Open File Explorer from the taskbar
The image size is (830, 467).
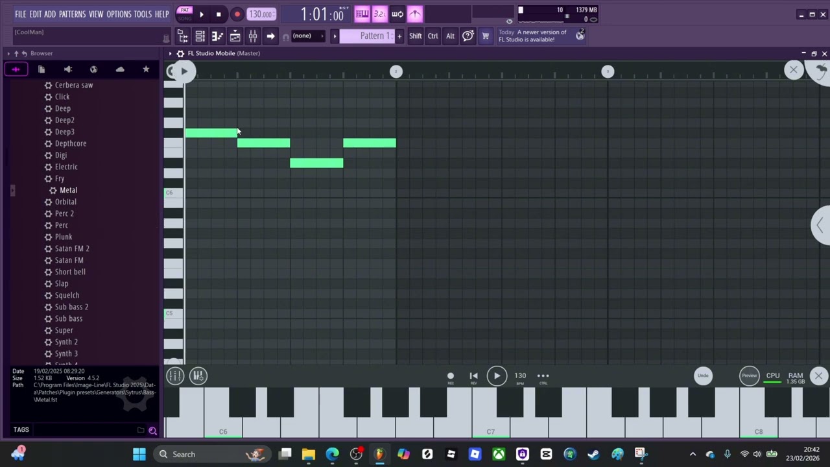click(x=309, y=454)
